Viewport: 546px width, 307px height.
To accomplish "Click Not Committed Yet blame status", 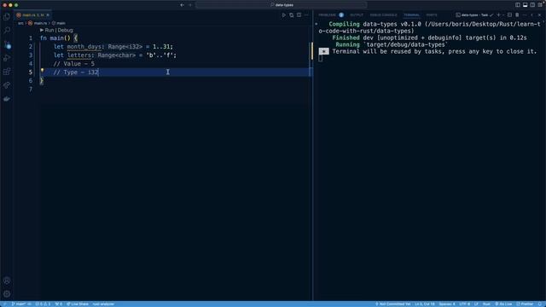I will 392,304.
